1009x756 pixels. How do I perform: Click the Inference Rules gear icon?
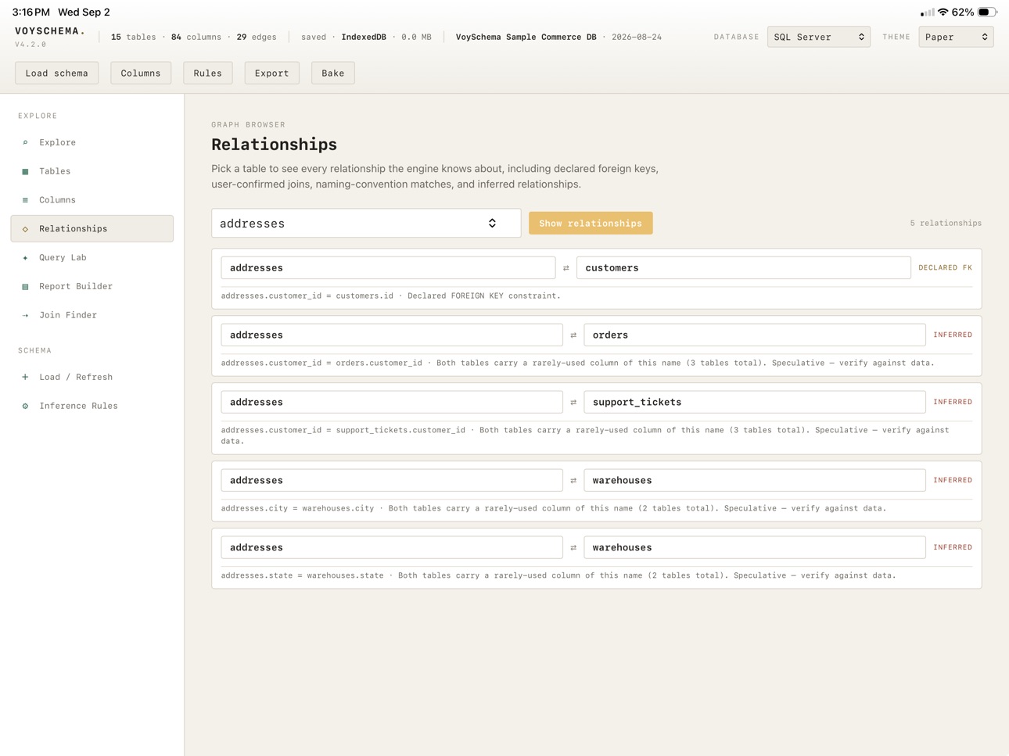click(25, 406)
